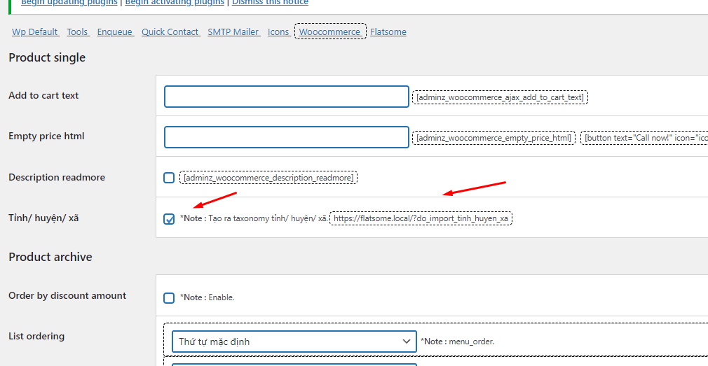Select the SMTP Mailer tab

(233, 32)
